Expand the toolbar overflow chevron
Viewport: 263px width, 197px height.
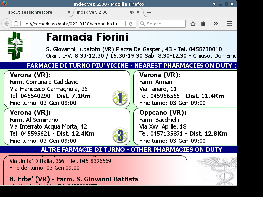pos(216,24)
